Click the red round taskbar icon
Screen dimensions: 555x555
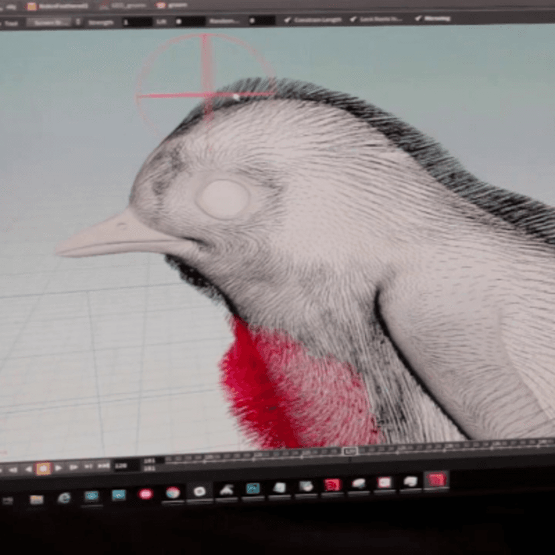(x=145, y=494)
